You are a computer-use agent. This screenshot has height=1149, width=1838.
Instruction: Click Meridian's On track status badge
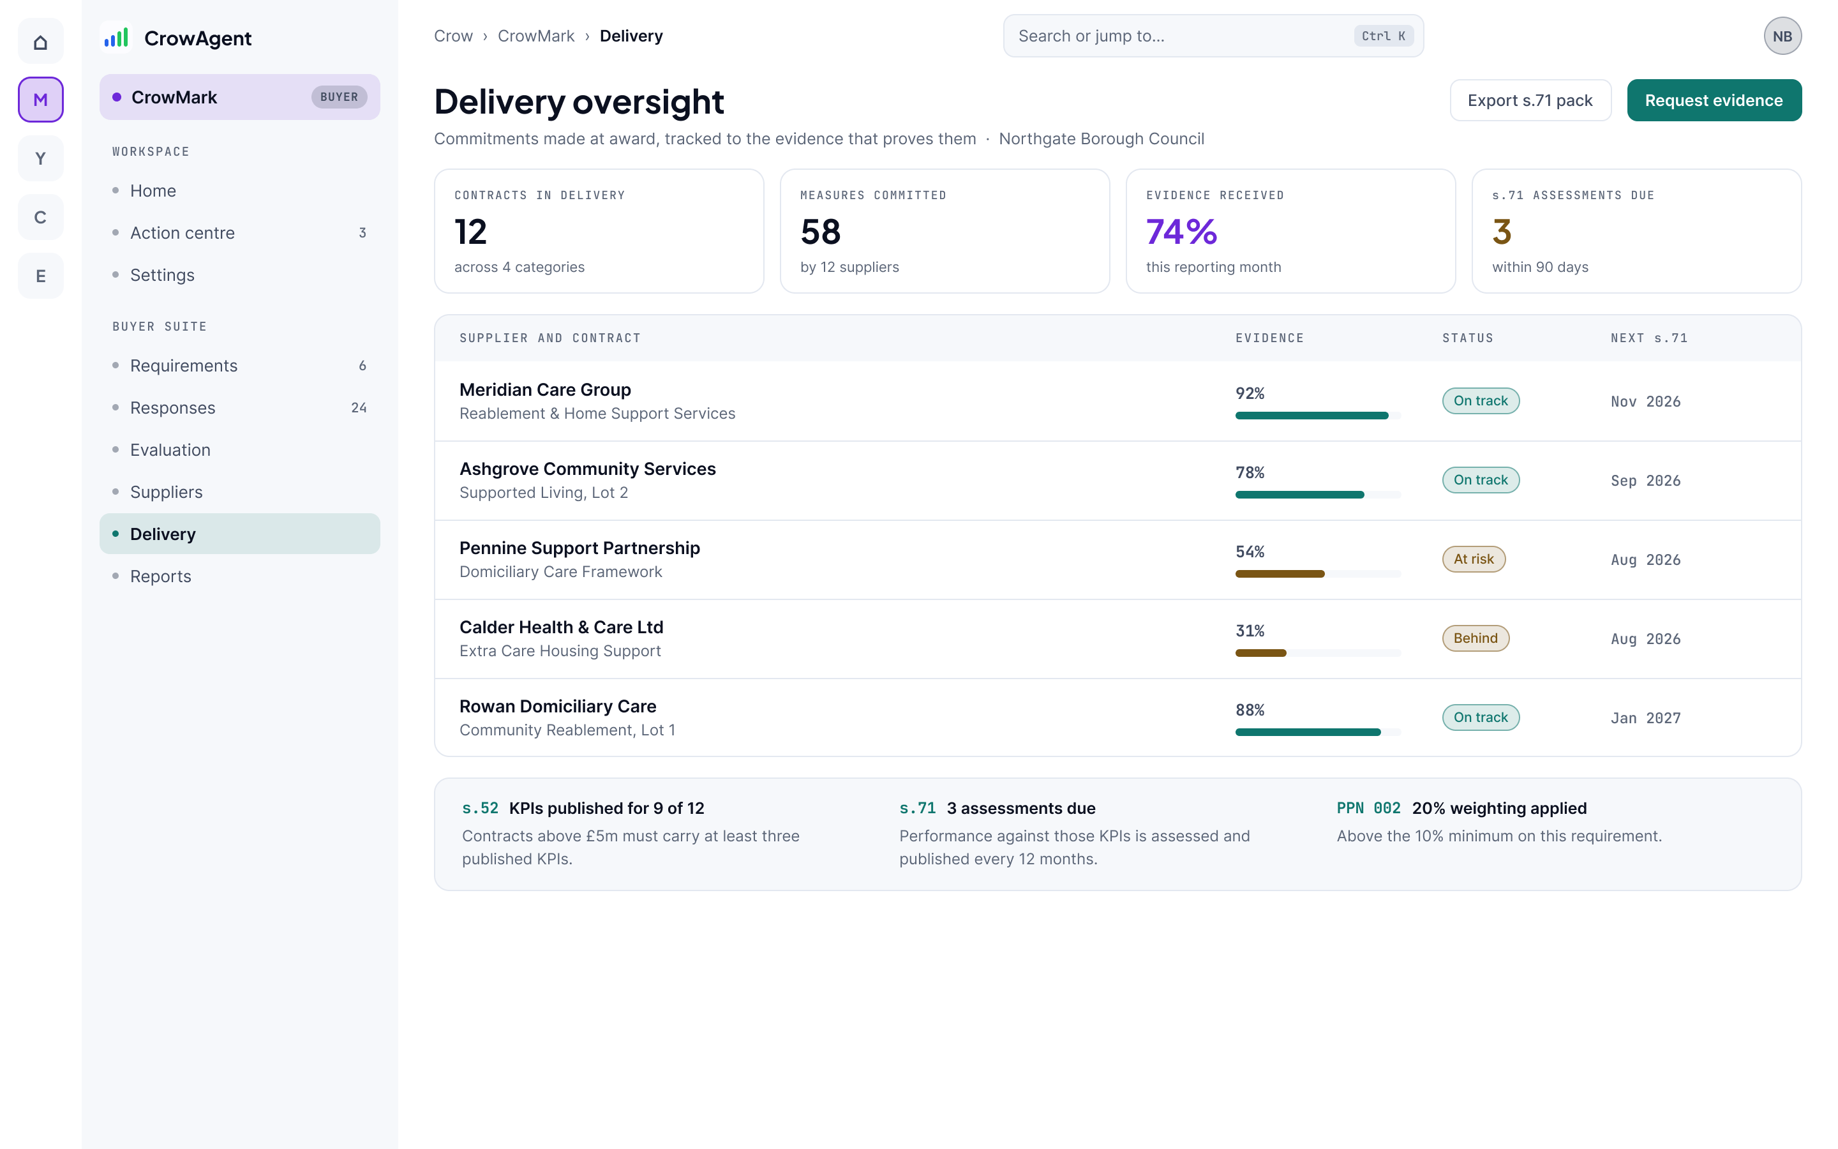(1480, 400)
